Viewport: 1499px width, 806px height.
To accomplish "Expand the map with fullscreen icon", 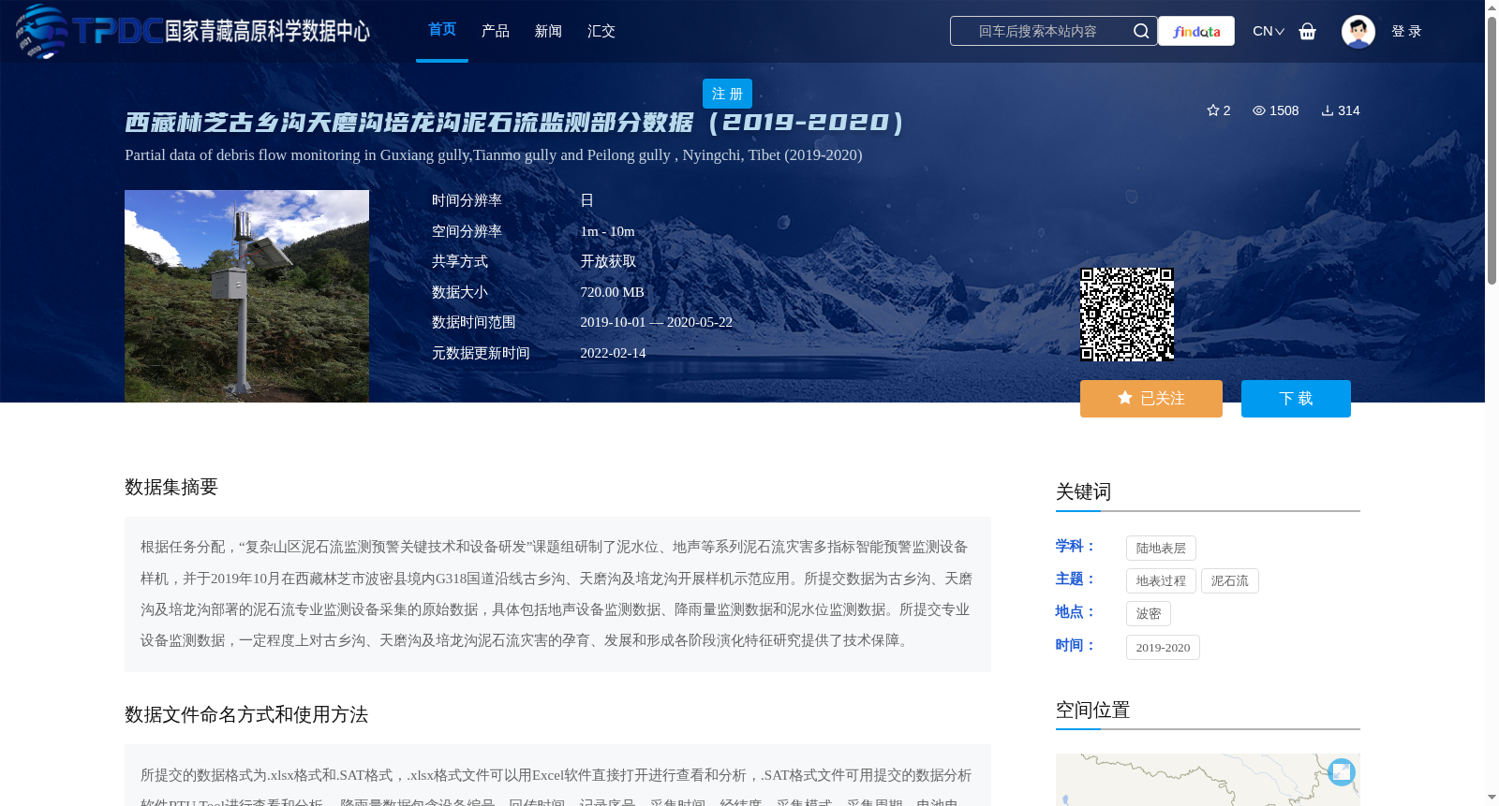I will pos(1342,771).
